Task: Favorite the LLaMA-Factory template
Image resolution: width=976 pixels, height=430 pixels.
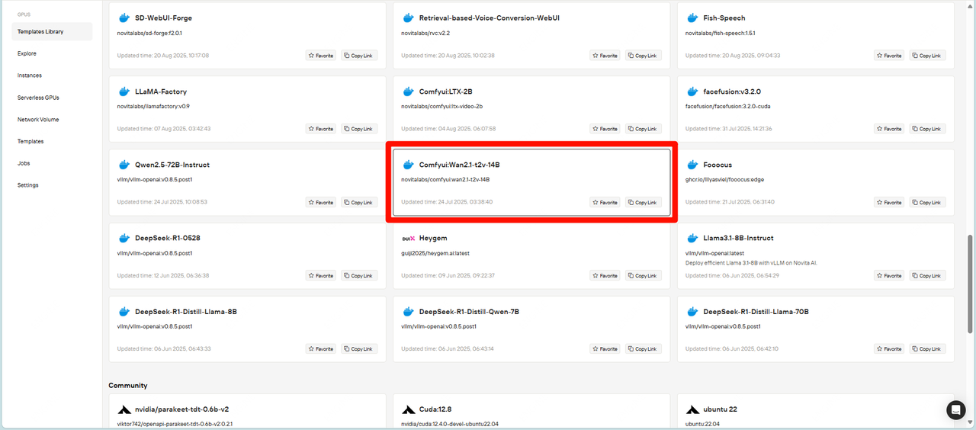Action: [321, 129]
